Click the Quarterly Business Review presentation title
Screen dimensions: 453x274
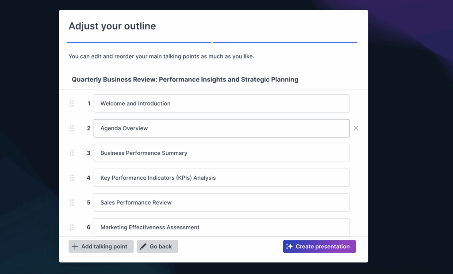pyautogui.click(x=185, y=80)
